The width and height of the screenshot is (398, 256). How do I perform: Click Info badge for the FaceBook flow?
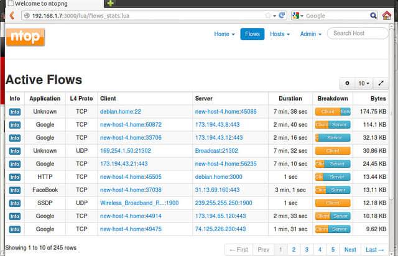pyautogui.click(x=15, y=190)
